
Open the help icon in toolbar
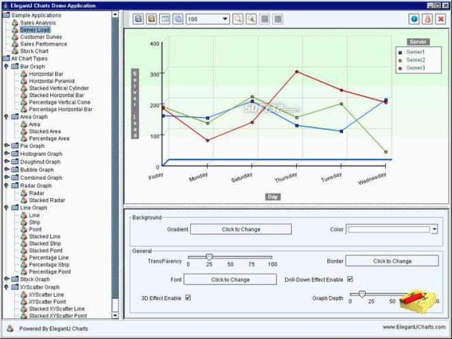[414, 19]
